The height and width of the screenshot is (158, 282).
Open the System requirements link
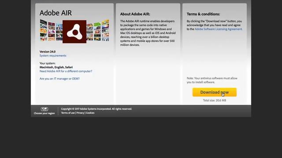click(53, 56)
